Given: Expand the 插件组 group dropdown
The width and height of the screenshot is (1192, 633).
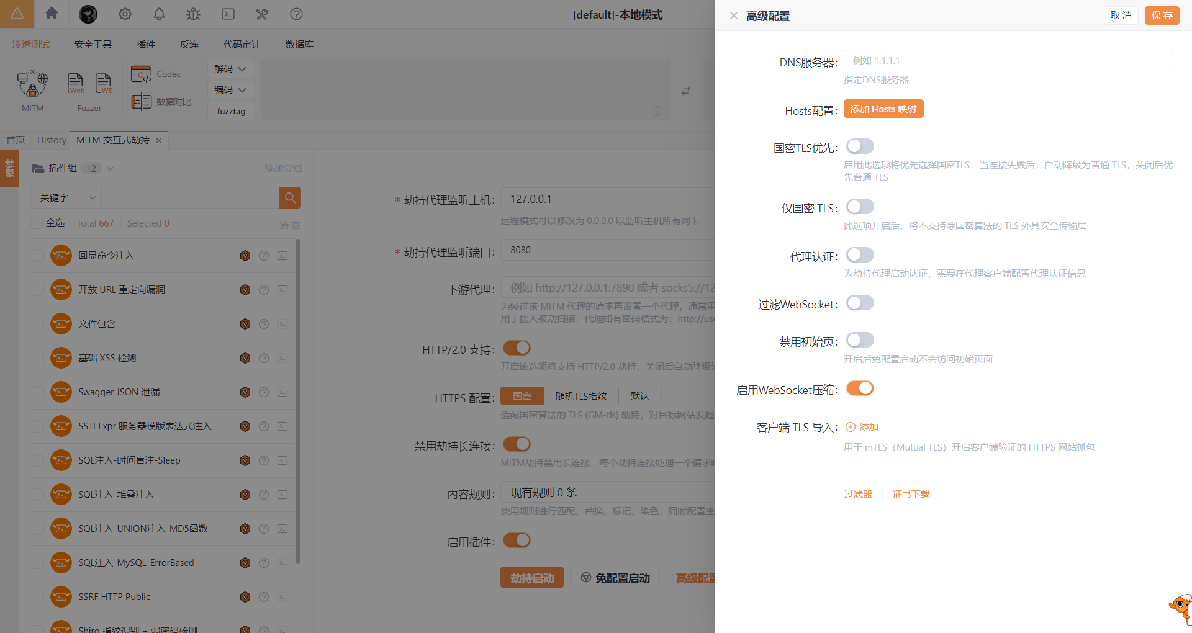Looking at the screenshot, I should point(110,168).
